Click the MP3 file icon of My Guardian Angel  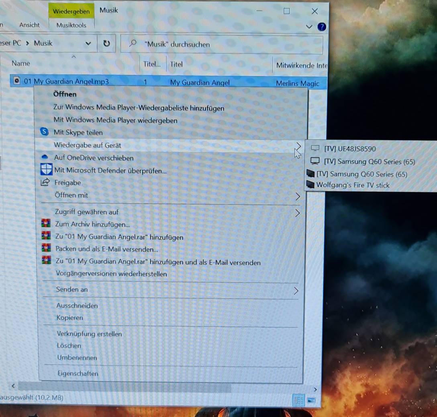pos(16,81)
